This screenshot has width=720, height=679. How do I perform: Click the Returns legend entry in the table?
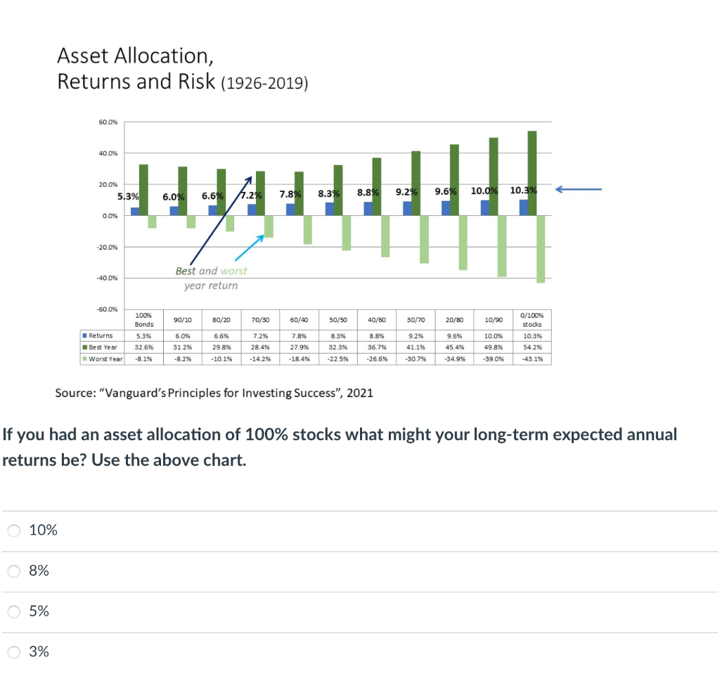coord(101,336)
